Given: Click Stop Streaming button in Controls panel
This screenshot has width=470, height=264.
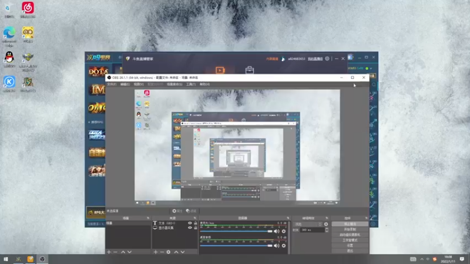Looking at the screenshot, I should (350, 224).
